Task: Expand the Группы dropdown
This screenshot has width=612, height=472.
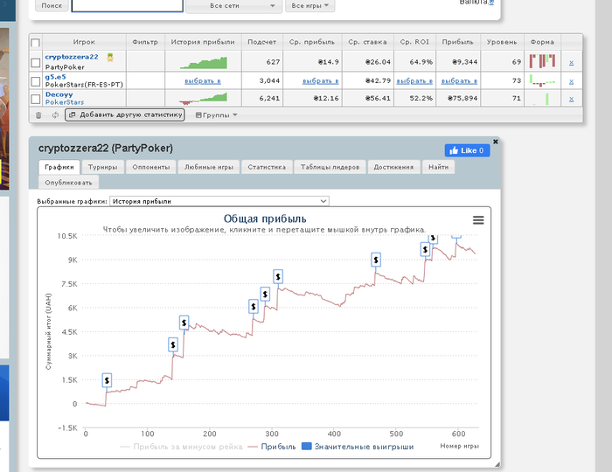Action: pos(216,115)
